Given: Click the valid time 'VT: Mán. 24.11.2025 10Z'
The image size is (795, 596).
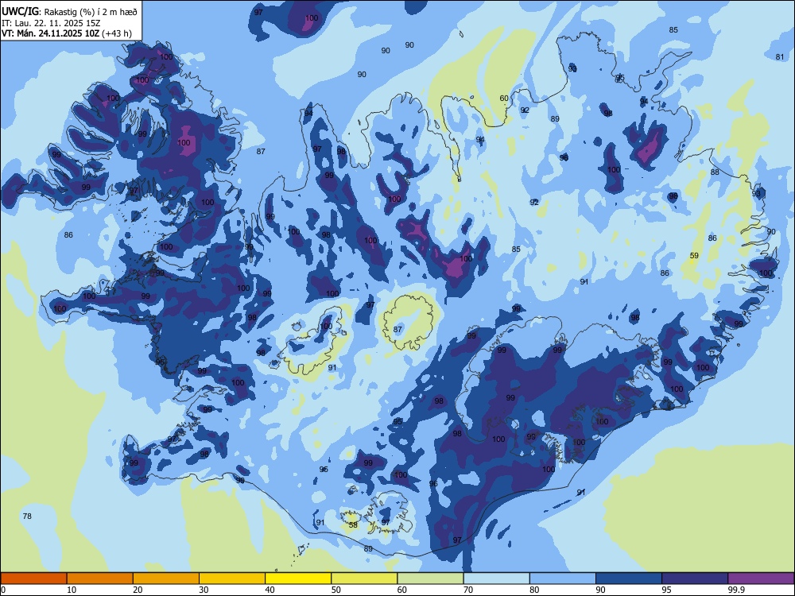Looking at the screenshot, I should [x=51, y=33].
